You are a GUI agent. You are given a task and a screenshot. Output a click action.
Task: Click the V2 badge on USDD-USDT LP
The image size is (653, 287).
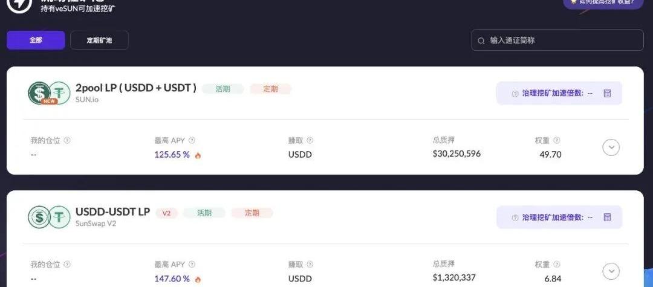click(x=167, y=213)
